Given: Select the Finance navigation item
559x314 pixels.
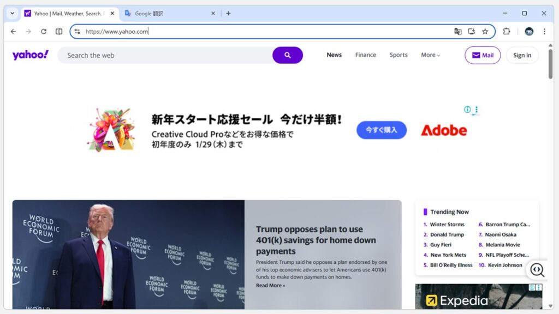Looking at the screenshot, I should click(x=365, y=55).
